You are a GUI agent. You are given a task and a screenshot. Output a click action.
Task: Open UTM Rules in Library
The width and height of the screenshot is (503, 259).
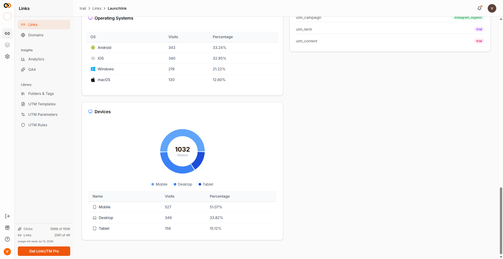(x=44, y=125)
